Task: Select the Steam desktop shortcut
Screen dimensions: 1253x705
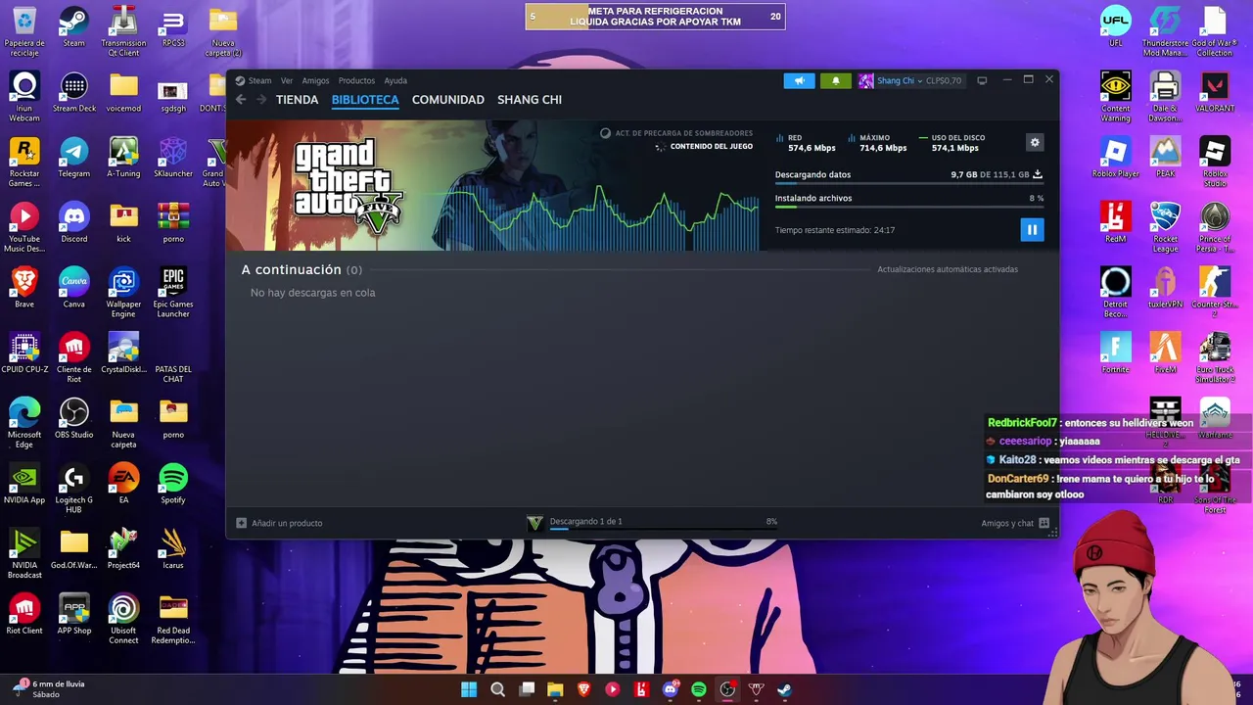Action: point(73,26)
